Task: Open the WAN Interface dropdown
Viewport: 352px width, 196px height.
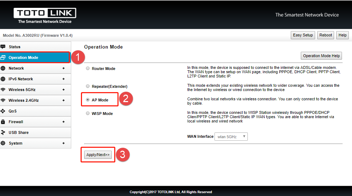Action: pyautogui.click(x=231, y=136)
